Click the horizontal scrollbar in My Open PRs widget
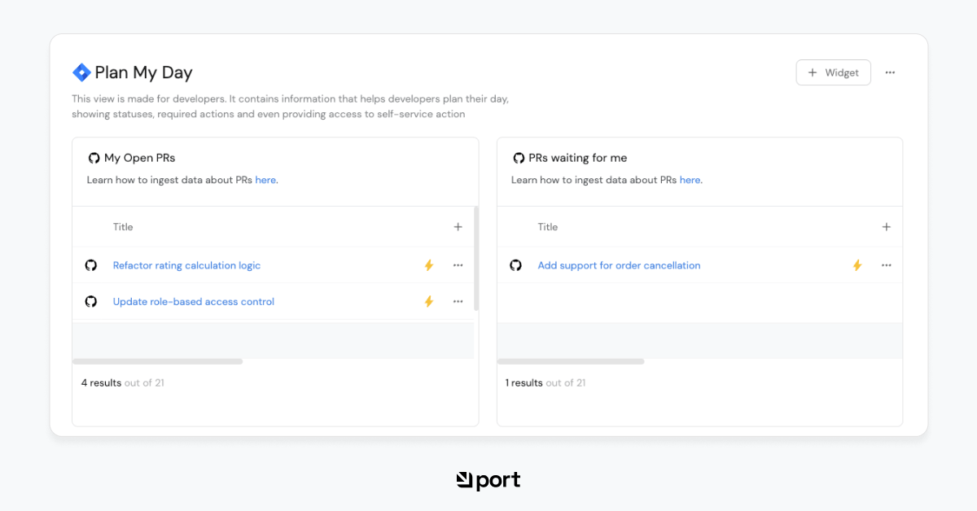This screenshot has width=977, height=511. click(x=157, y=361)
